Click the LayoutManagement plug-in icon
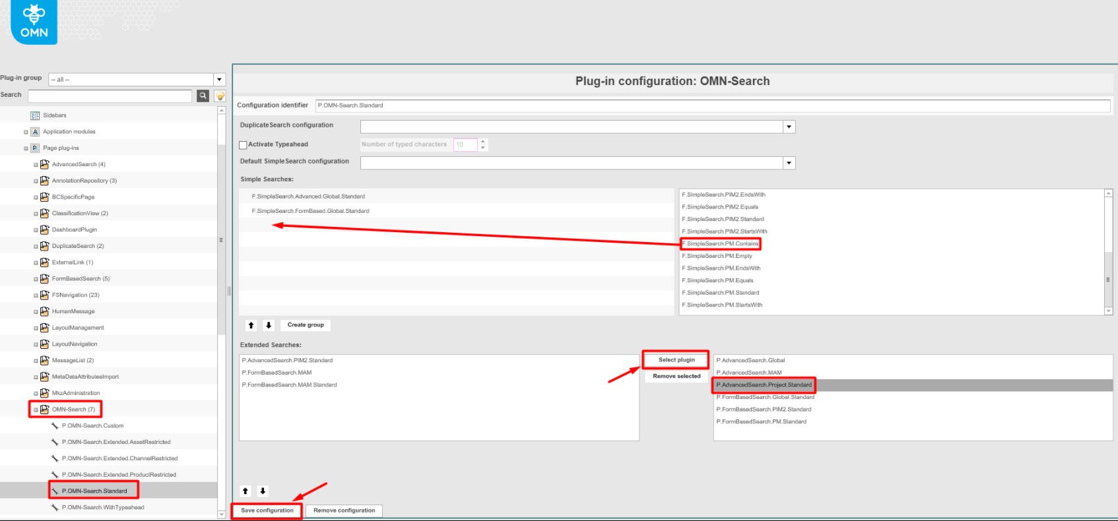This screenshot has width=1118, height=521. coord(44,328)
